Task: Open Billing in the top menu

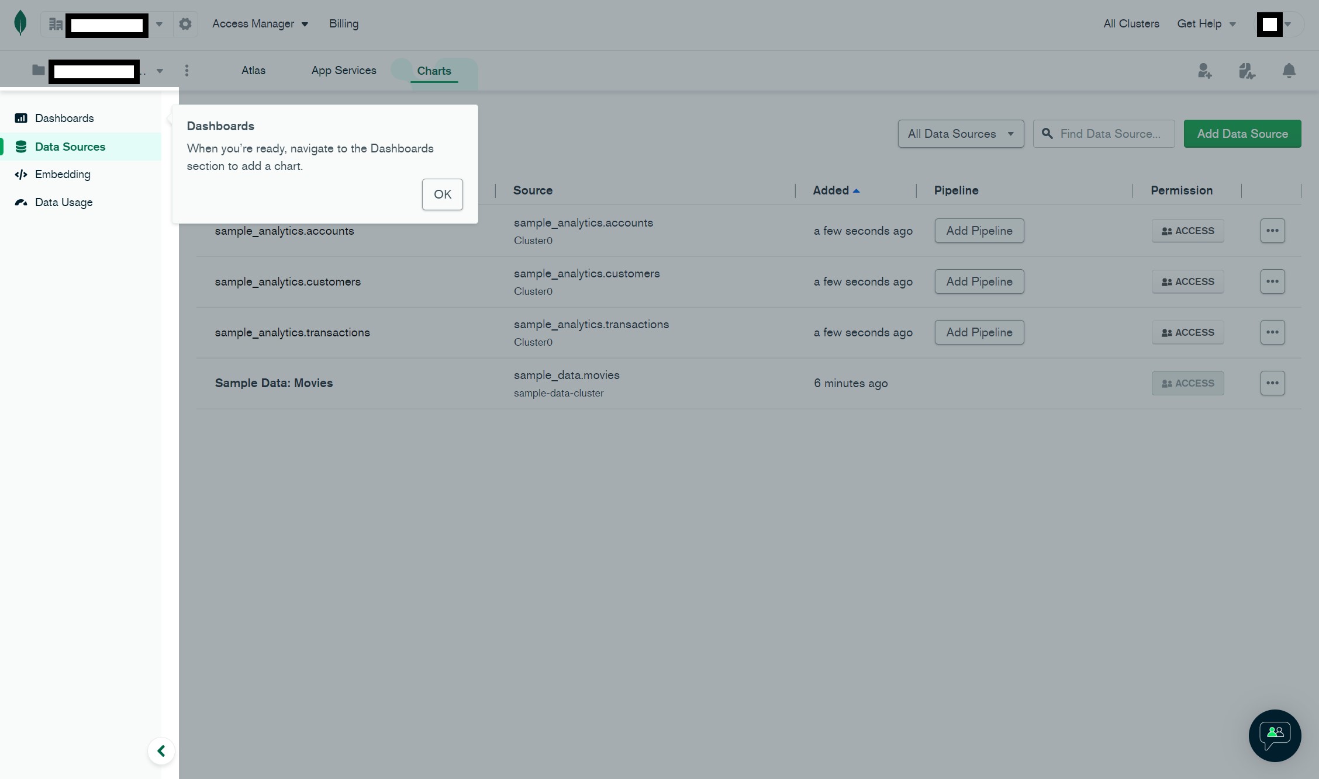Action: pyautogui.click(x=344, y=24)
